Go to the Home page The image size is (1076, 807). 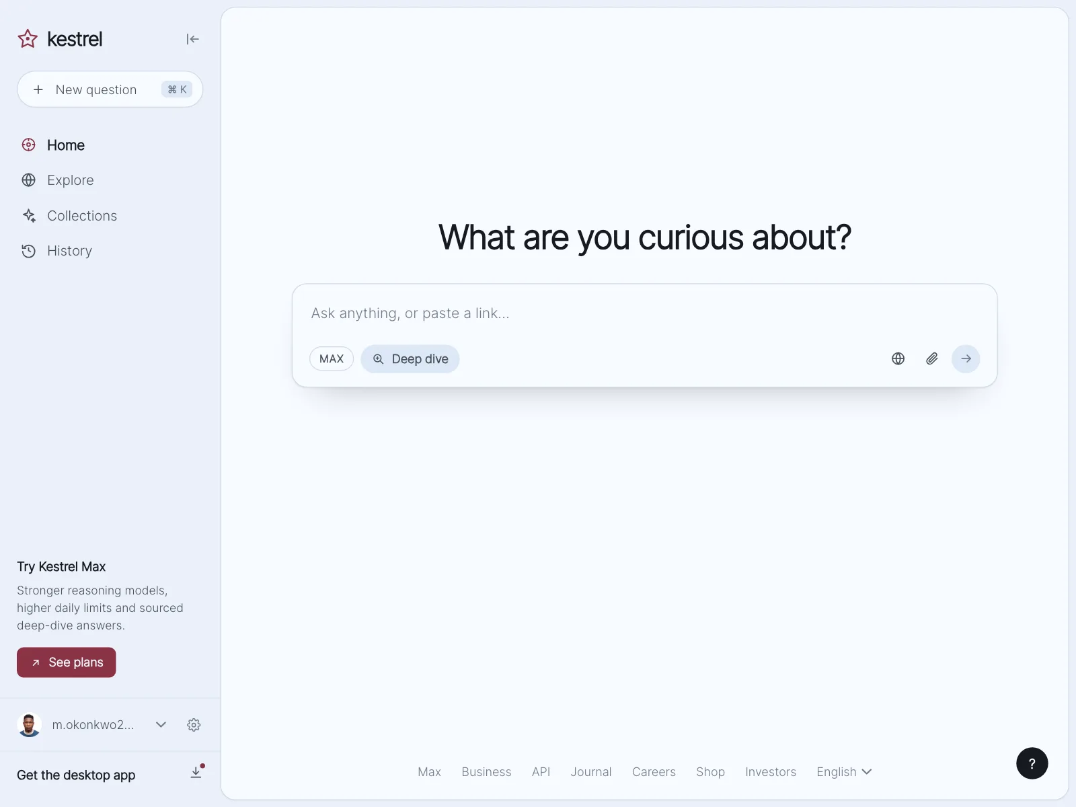point(66,145)
